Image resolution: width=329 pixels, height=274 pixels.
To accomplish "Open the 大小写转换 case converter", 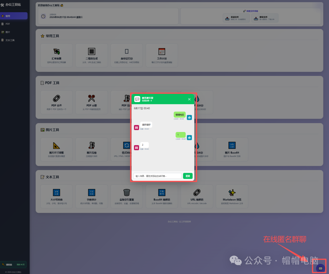I will [56, 197].
